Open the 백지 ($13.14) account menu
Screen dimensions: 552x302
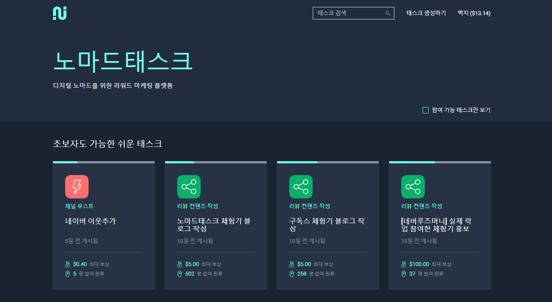coord(474,13)
